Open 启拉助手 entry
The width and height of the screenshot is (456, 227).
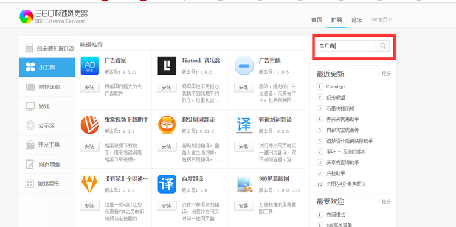pos(336,173)
